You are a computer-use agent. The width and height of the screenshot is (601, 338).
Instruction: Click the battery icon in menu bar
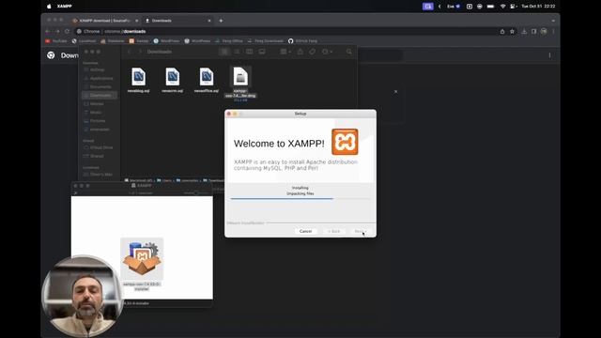coord(490,7)
